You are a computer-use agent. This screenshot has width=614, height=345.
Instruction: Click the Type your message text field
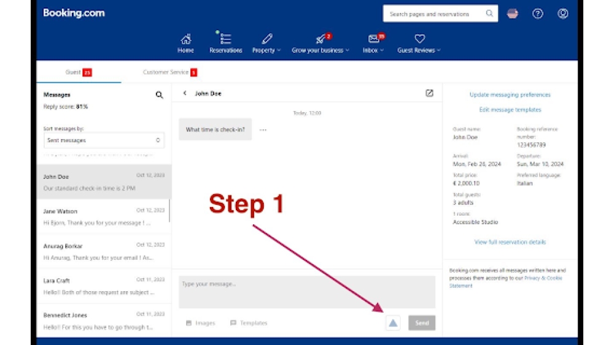(x=307, y=292)
